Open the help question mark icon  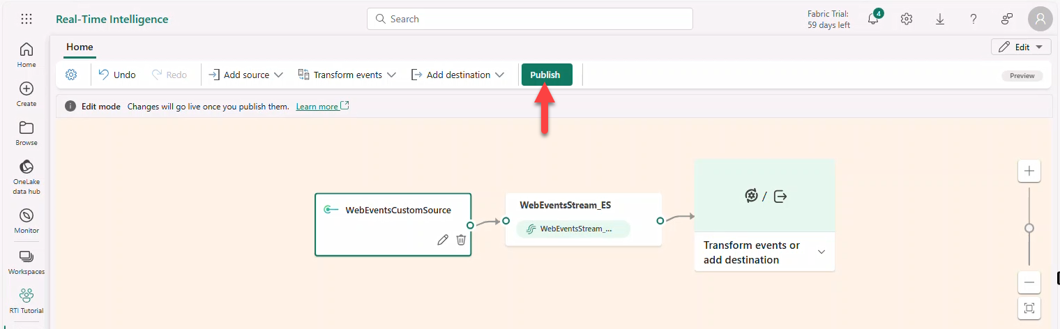point(974,19)
